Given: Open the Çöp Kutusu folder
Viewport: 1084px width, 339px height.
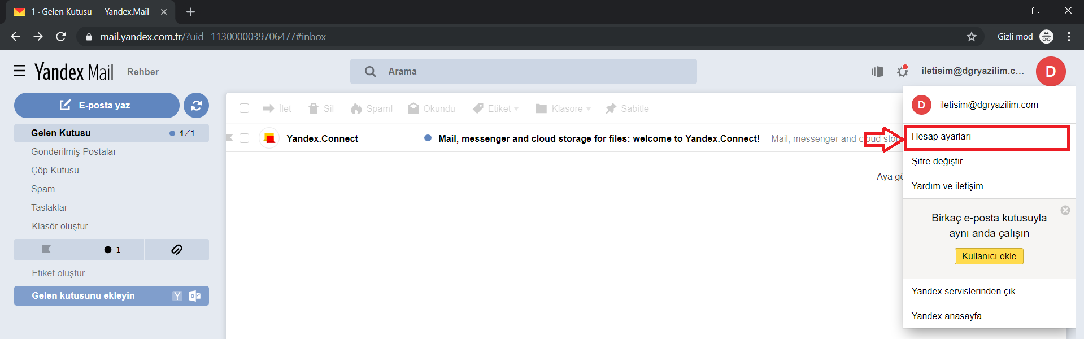Looking at the screenshot, I should pos(55,171).
